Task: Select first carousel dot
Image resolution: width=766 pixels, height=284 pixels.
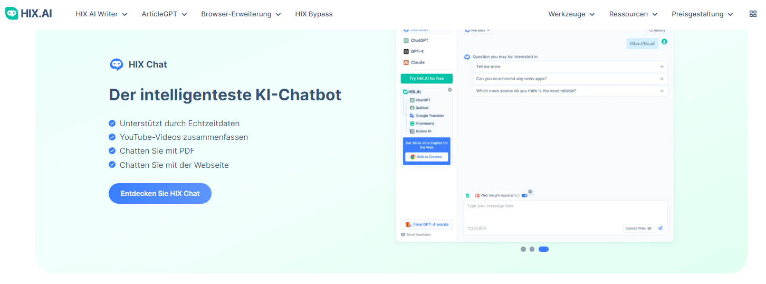Action: [523, 249]
